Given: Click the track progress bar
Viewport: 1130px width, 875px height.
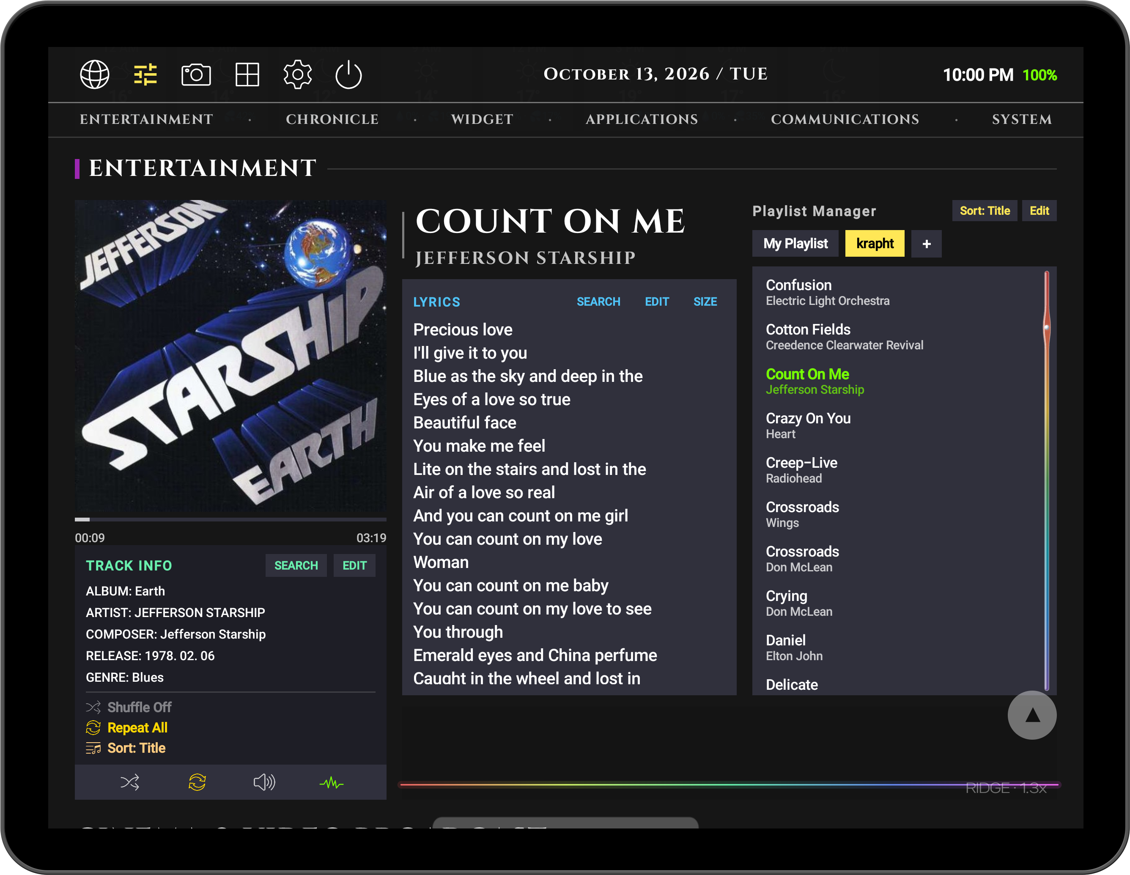Looking at the screenshot, I should tap(230, 519).
